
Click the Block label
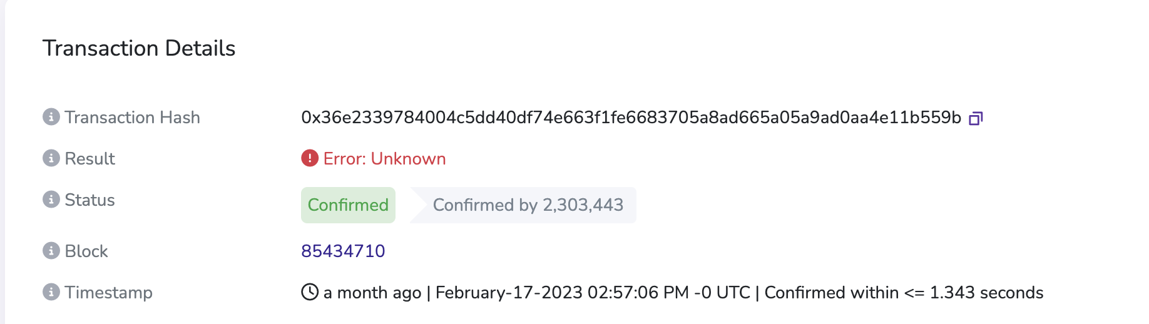click(x=86, y=251)
